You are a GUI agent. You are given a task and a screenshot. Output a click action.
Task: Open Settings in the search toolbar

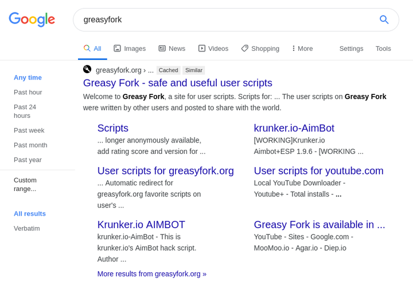pyautogui.click(x=351, y=49)
